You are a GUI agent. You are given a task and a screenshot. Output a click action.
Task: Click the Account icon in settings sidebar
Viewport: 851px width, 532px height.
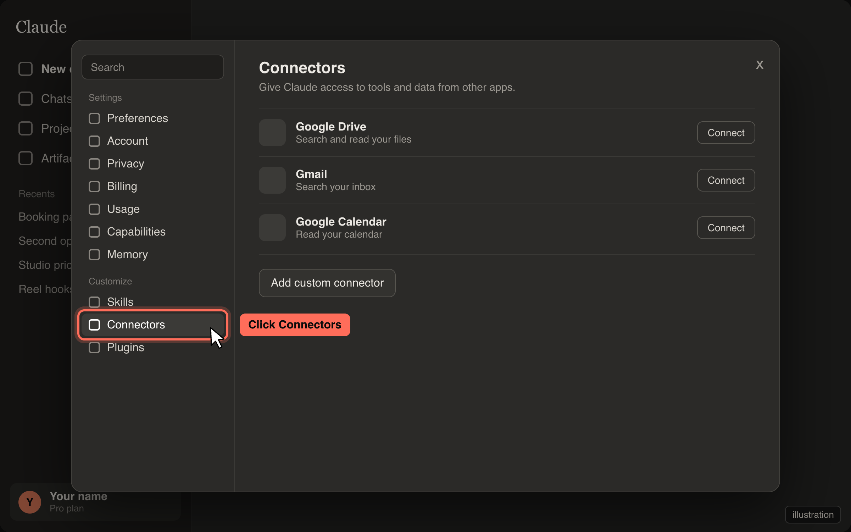[x=94, y=141]
